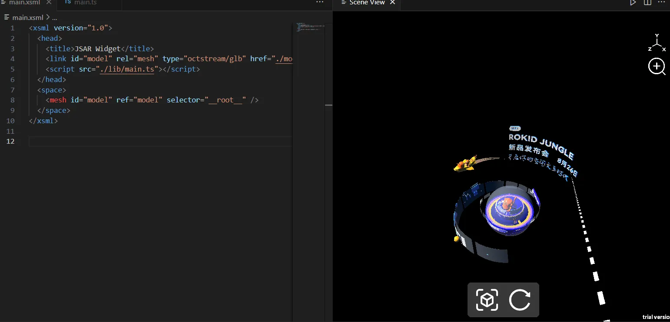Click the "script" tag name on line 5

point(62,69)
